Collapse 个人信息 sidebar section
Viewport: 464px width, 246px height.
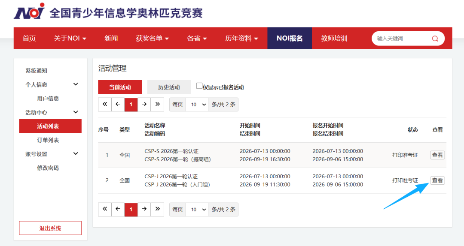[x=76, y=84]
